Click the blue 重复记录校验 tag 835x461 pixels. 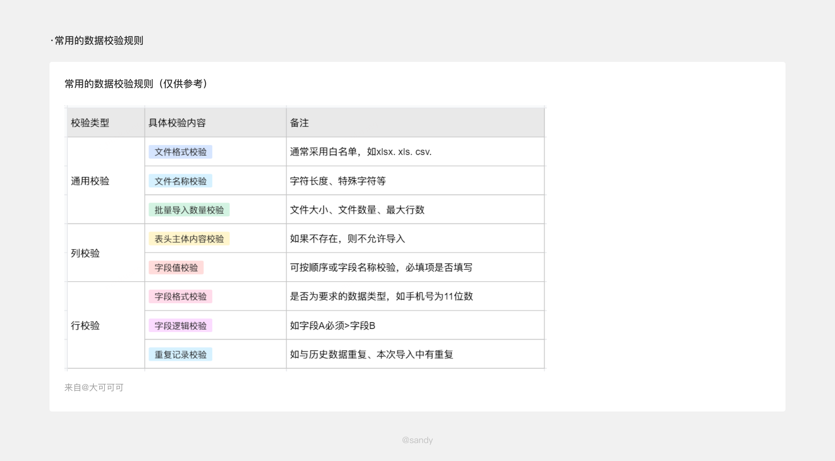tap(180, 354)
